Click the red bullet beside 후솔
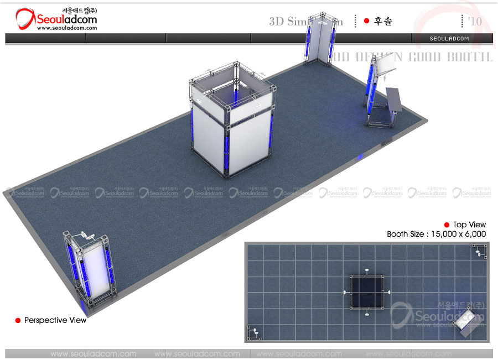 tap(366, 21)
